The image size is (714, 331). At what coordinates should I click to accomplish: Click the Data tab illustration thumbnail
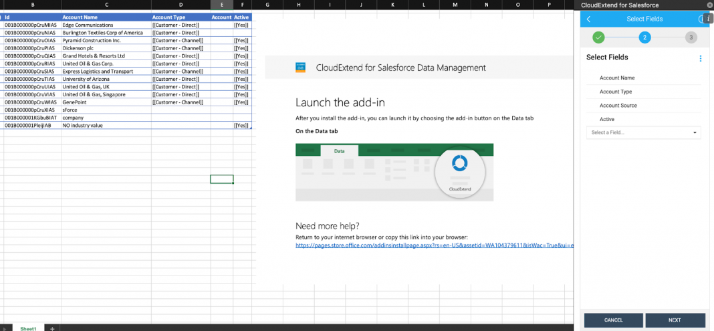pyautogui.click(x=394, y=172)
